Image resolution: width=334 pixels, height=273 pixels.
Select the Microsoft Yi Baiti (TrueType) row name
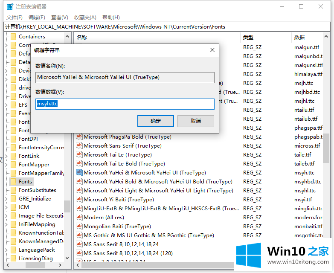[119, 200]
